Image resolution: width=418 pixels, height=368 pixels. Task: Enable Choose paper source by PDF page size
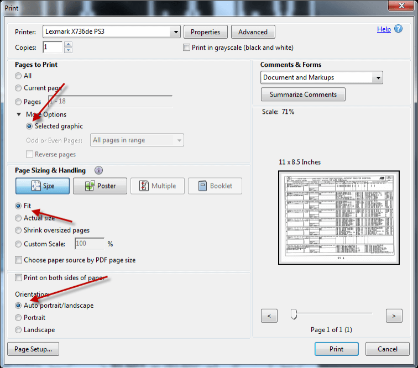click(x=18, y=260)
